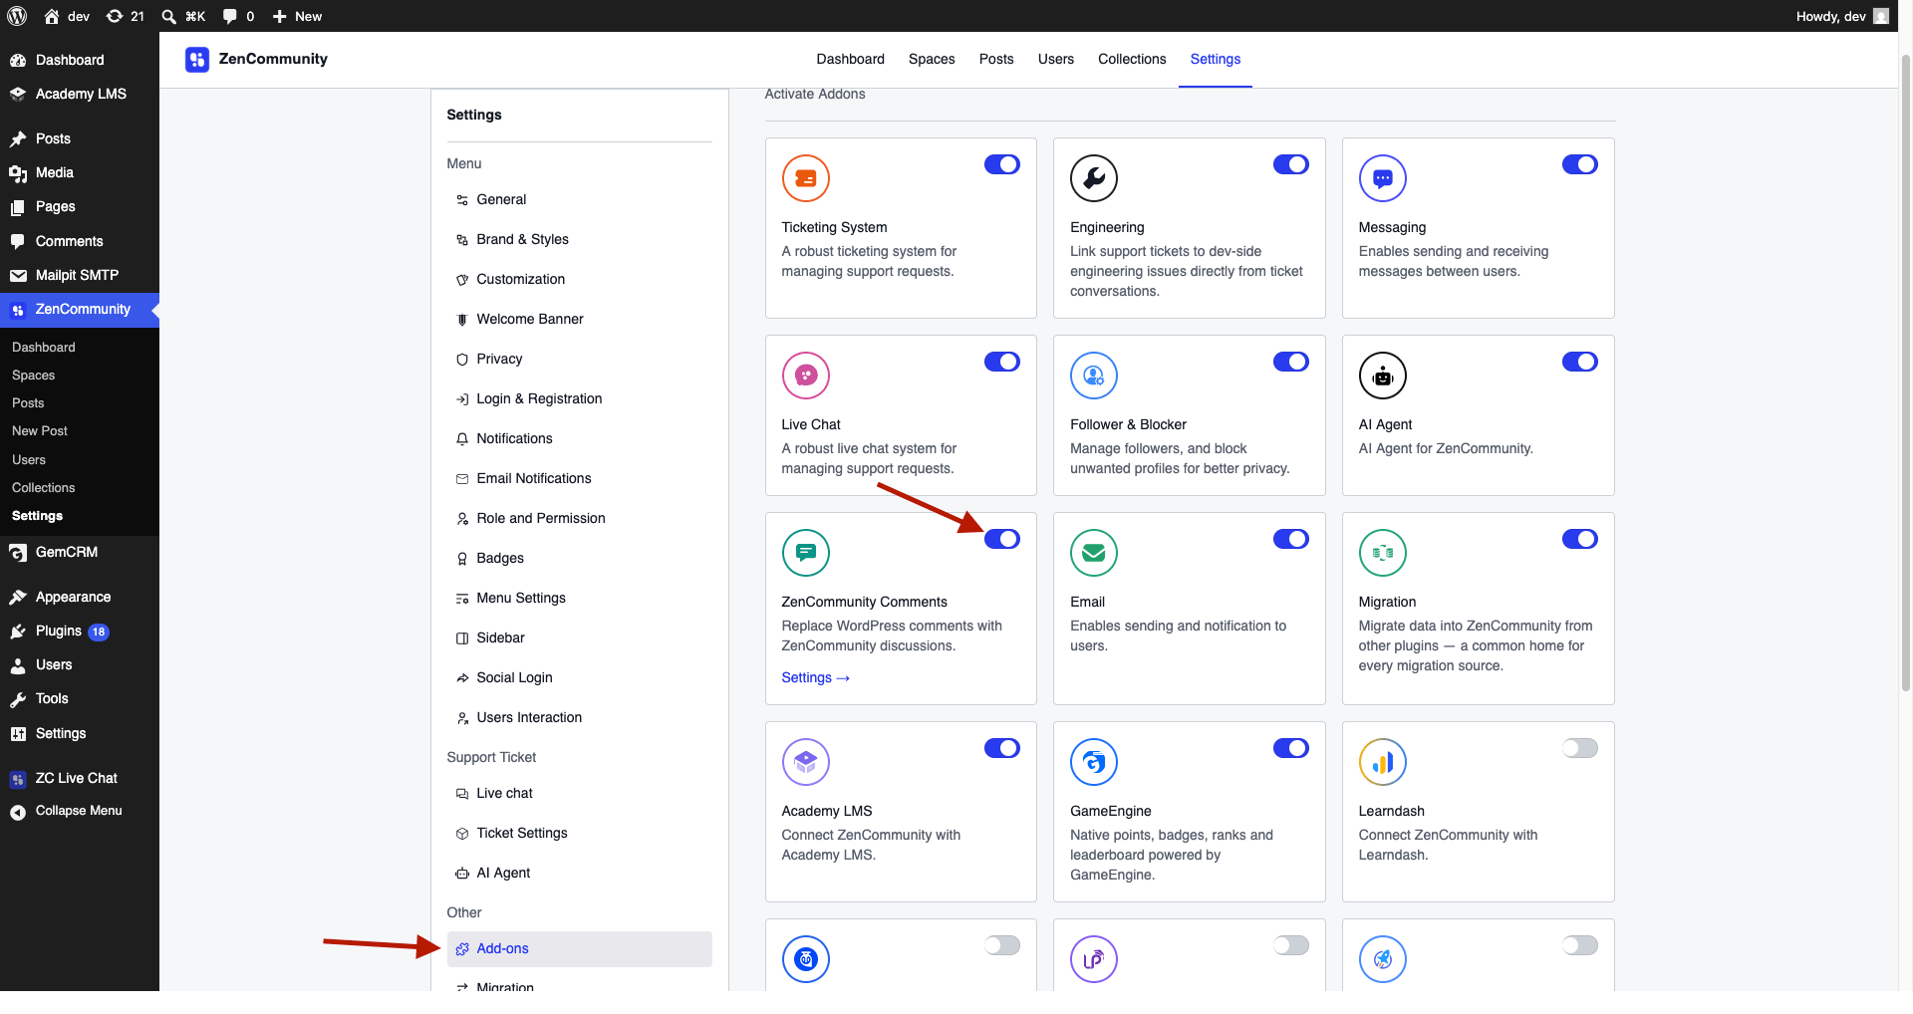Click the Live Chat addon icon

click(806, 376)
